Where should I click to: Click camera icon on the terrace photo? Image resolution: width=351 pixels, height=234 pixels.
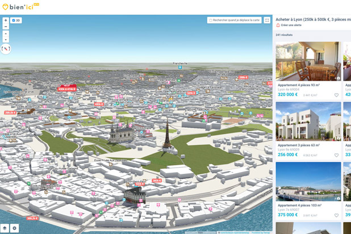pyautogui.click(x=338, y=78)
